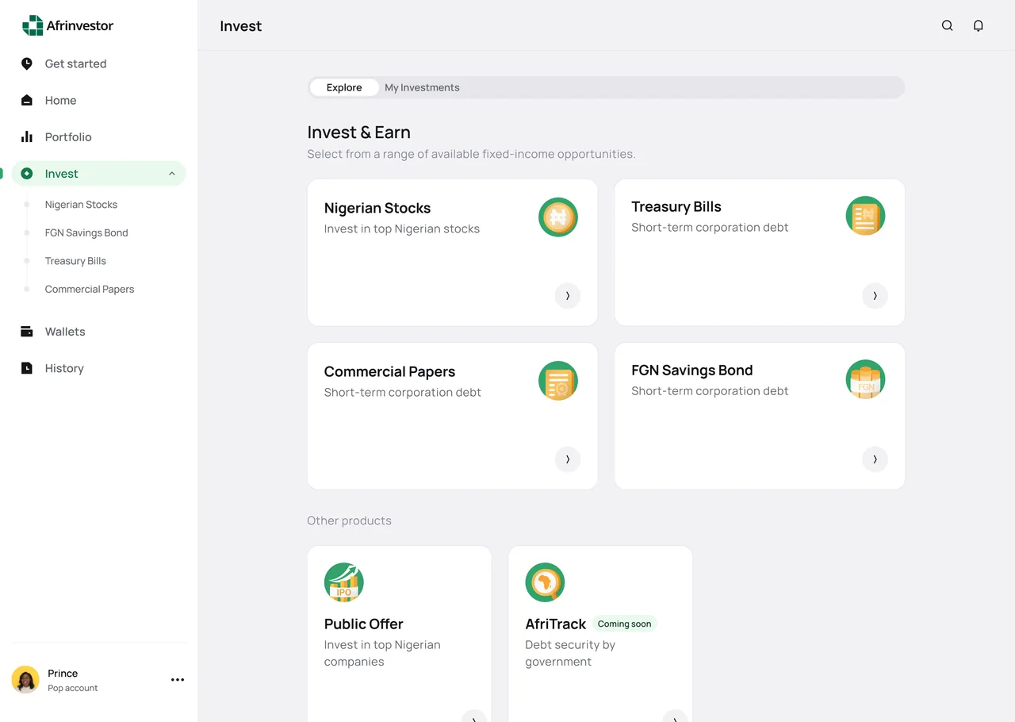Click 'Debt security by government' description
Screen dimensions: 1015x722
click(x=570, y=653)
